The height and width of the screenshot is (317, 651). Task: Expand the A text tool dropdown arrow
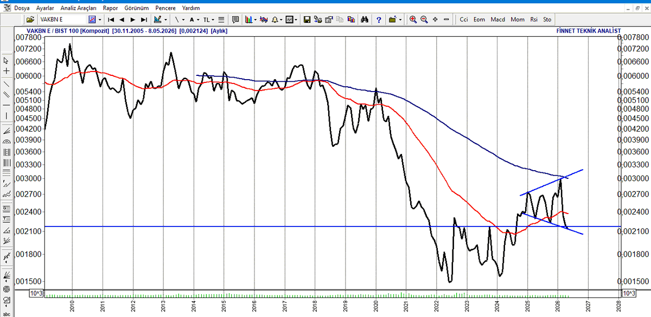pyautogui.click(x=198, y=20)
